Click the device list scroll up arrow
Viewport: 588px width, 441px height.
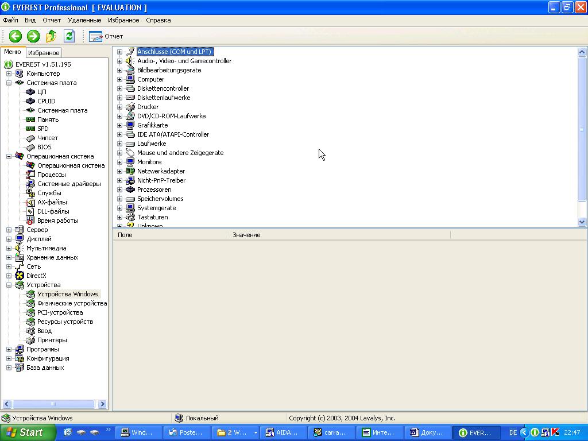[582, 52]
